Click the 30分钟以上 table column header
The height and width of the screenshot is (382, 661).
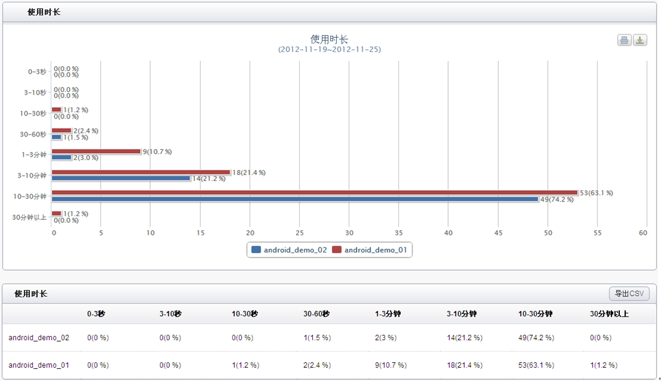609,313
